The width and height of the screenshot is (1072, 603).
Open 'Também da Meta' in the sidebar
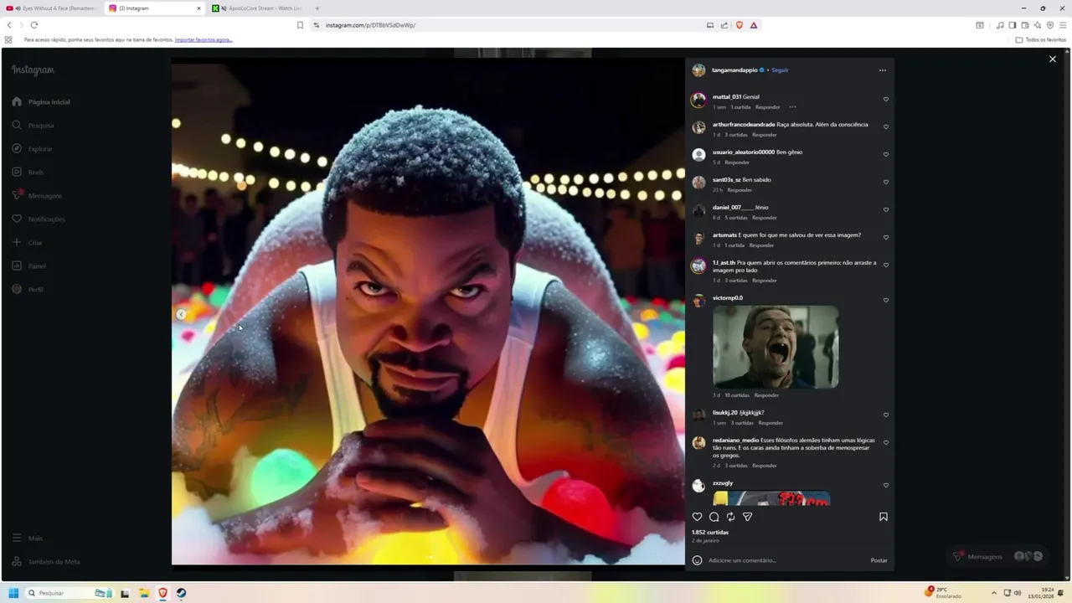(x=46, y=561)
